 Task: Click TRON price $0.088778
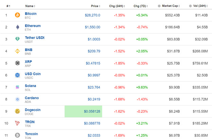click(92, 123)
